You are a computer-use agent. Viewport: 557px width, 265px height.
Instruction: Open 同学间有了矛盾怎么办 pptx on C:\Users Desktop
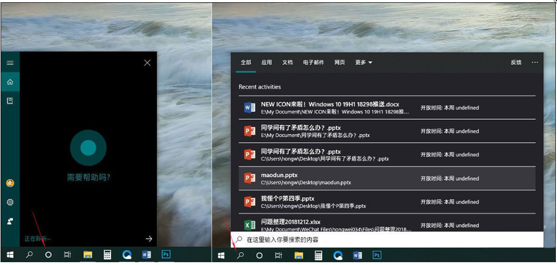coord(387,154)
